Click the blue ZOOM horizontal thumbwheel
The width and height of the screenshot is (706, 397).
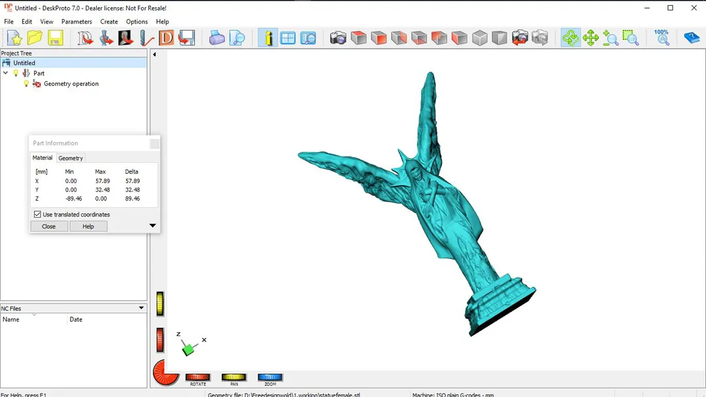click(x=270, y=377)
